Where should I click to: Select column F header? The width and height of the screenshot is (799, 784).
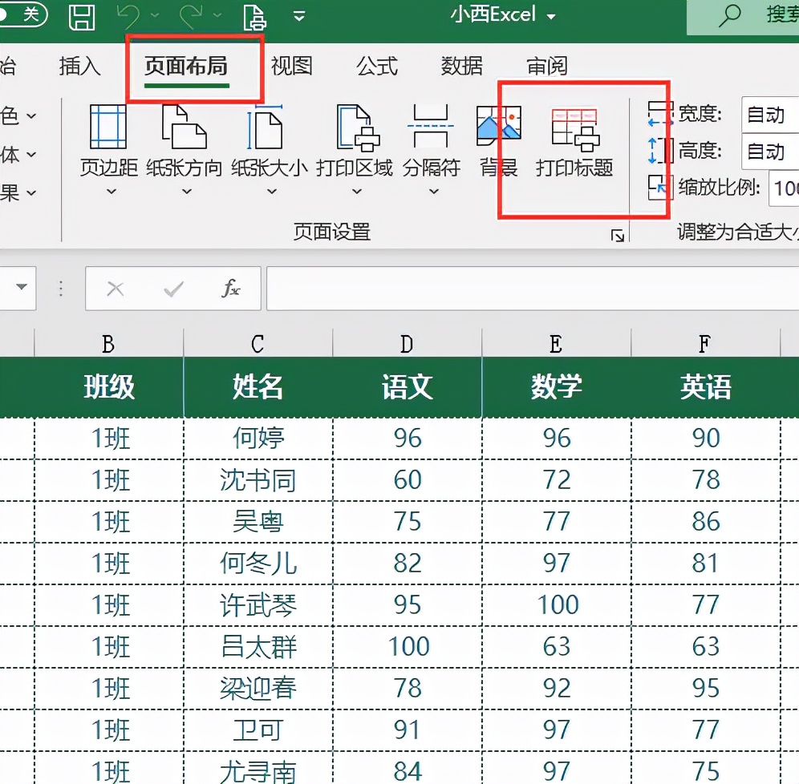point(706,343)
